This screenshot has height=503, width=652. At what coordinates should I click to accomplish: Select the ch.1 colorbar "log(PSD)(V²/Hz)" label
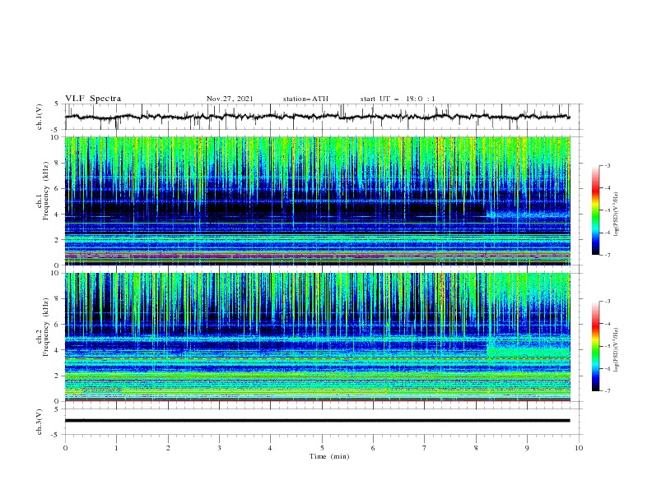(x=616, y=215)
